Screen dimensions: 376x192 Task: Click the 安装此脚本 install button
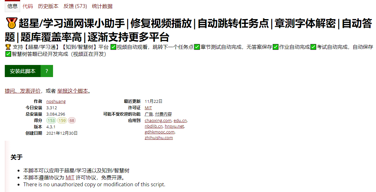[22, 71]
